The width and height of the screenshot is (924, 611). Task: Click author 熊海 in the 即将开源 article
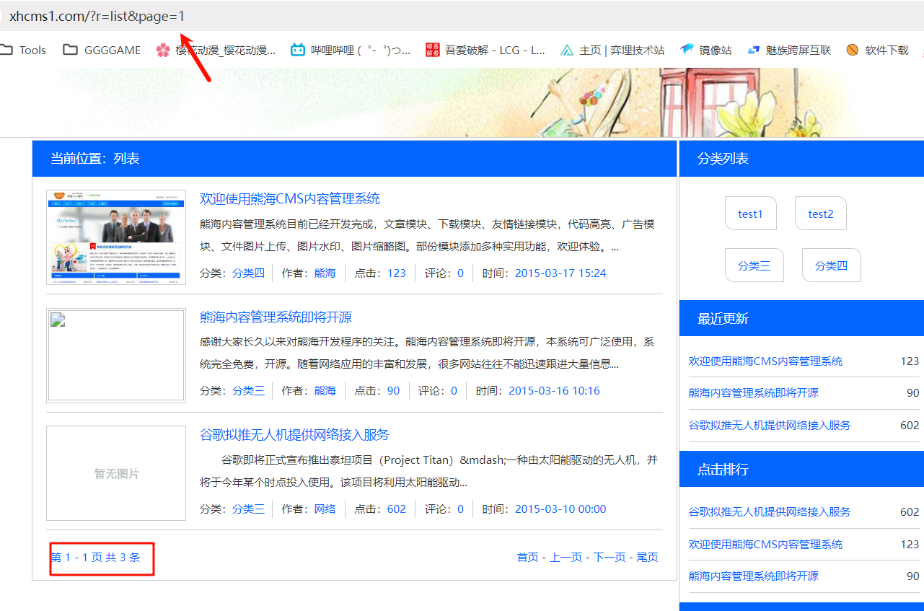pyautogui.click(x=325, y=390)
